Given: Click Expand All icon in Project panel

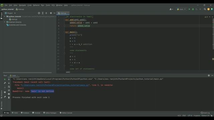Looking at the screenshot, I should click(42, 13).
